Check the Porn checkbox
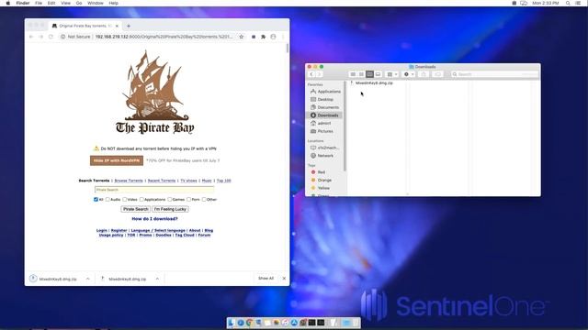 tap(189, 200)
